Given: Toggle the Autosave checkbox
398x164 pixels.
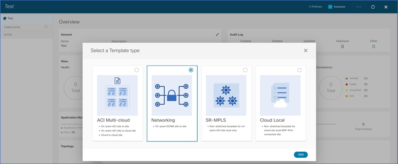Looking at the screenshot, I should click(330, 7).
